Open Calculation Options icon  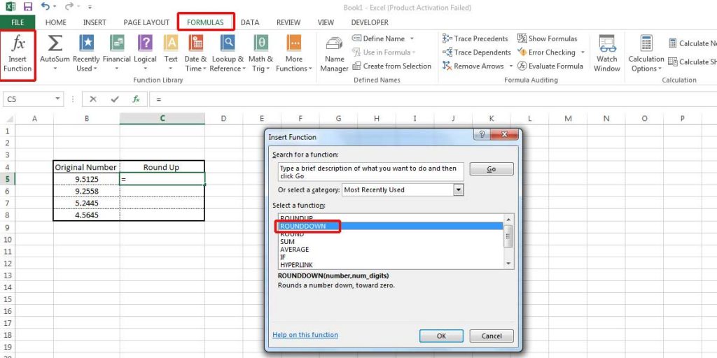pyautogui.click(x=646, y=43)
